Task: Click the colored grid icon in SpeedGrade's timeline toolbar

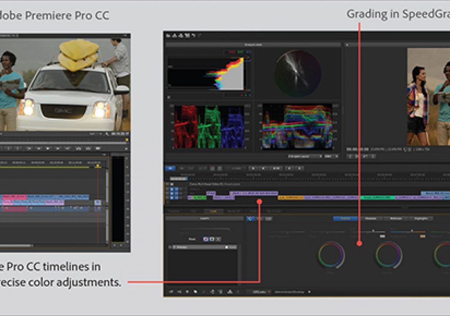Action: point(213,169)
